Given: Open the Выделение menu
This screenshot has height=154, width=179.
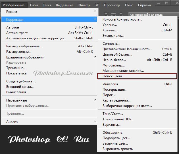Looking at the screenshot, I should pos(64,5).
